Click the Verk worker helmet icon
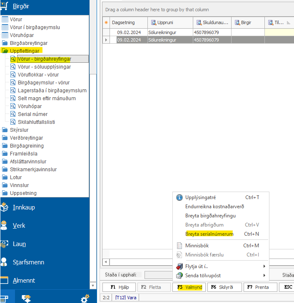Image resolution: width=294 pixels, height=303 pixels. [5, 226]
